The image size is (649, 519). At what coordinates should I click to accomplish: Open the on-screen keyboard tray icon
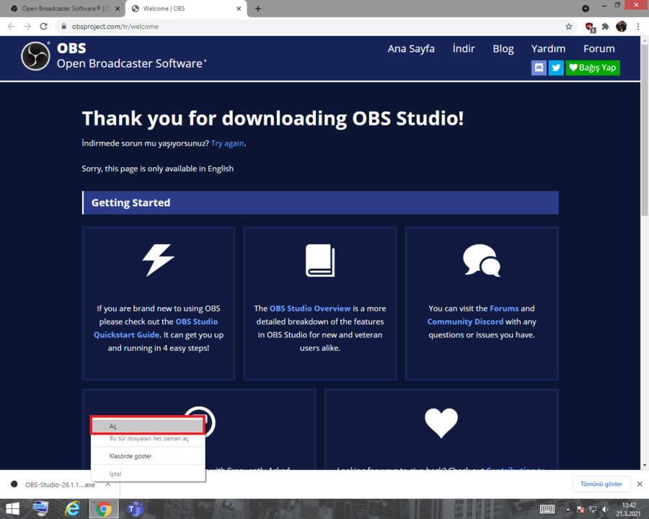click(547, 509)
